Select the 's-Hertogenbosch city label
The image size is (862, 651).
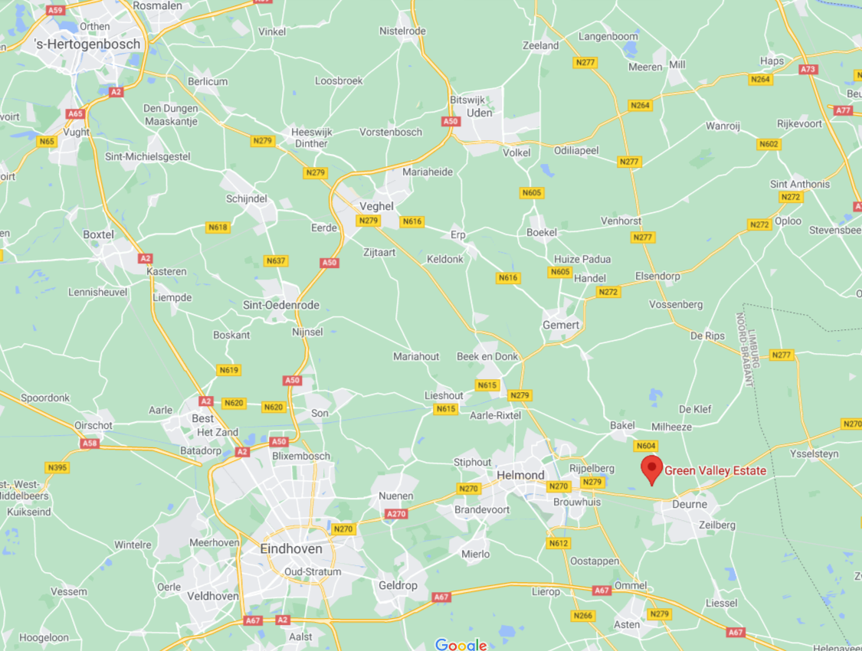[x=87, y=44]
